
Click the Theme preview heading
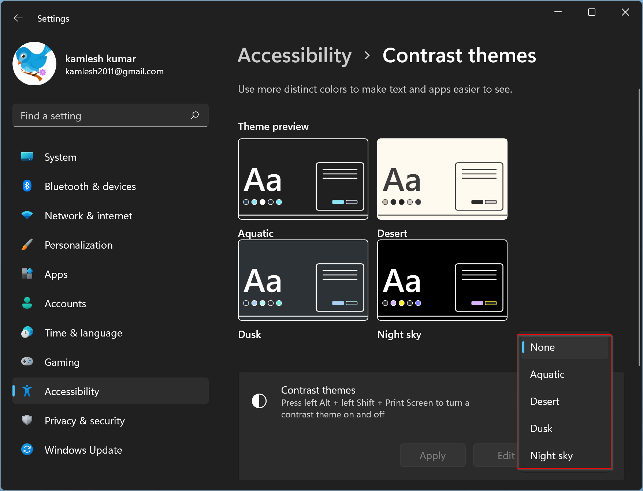tap(273, 127)
